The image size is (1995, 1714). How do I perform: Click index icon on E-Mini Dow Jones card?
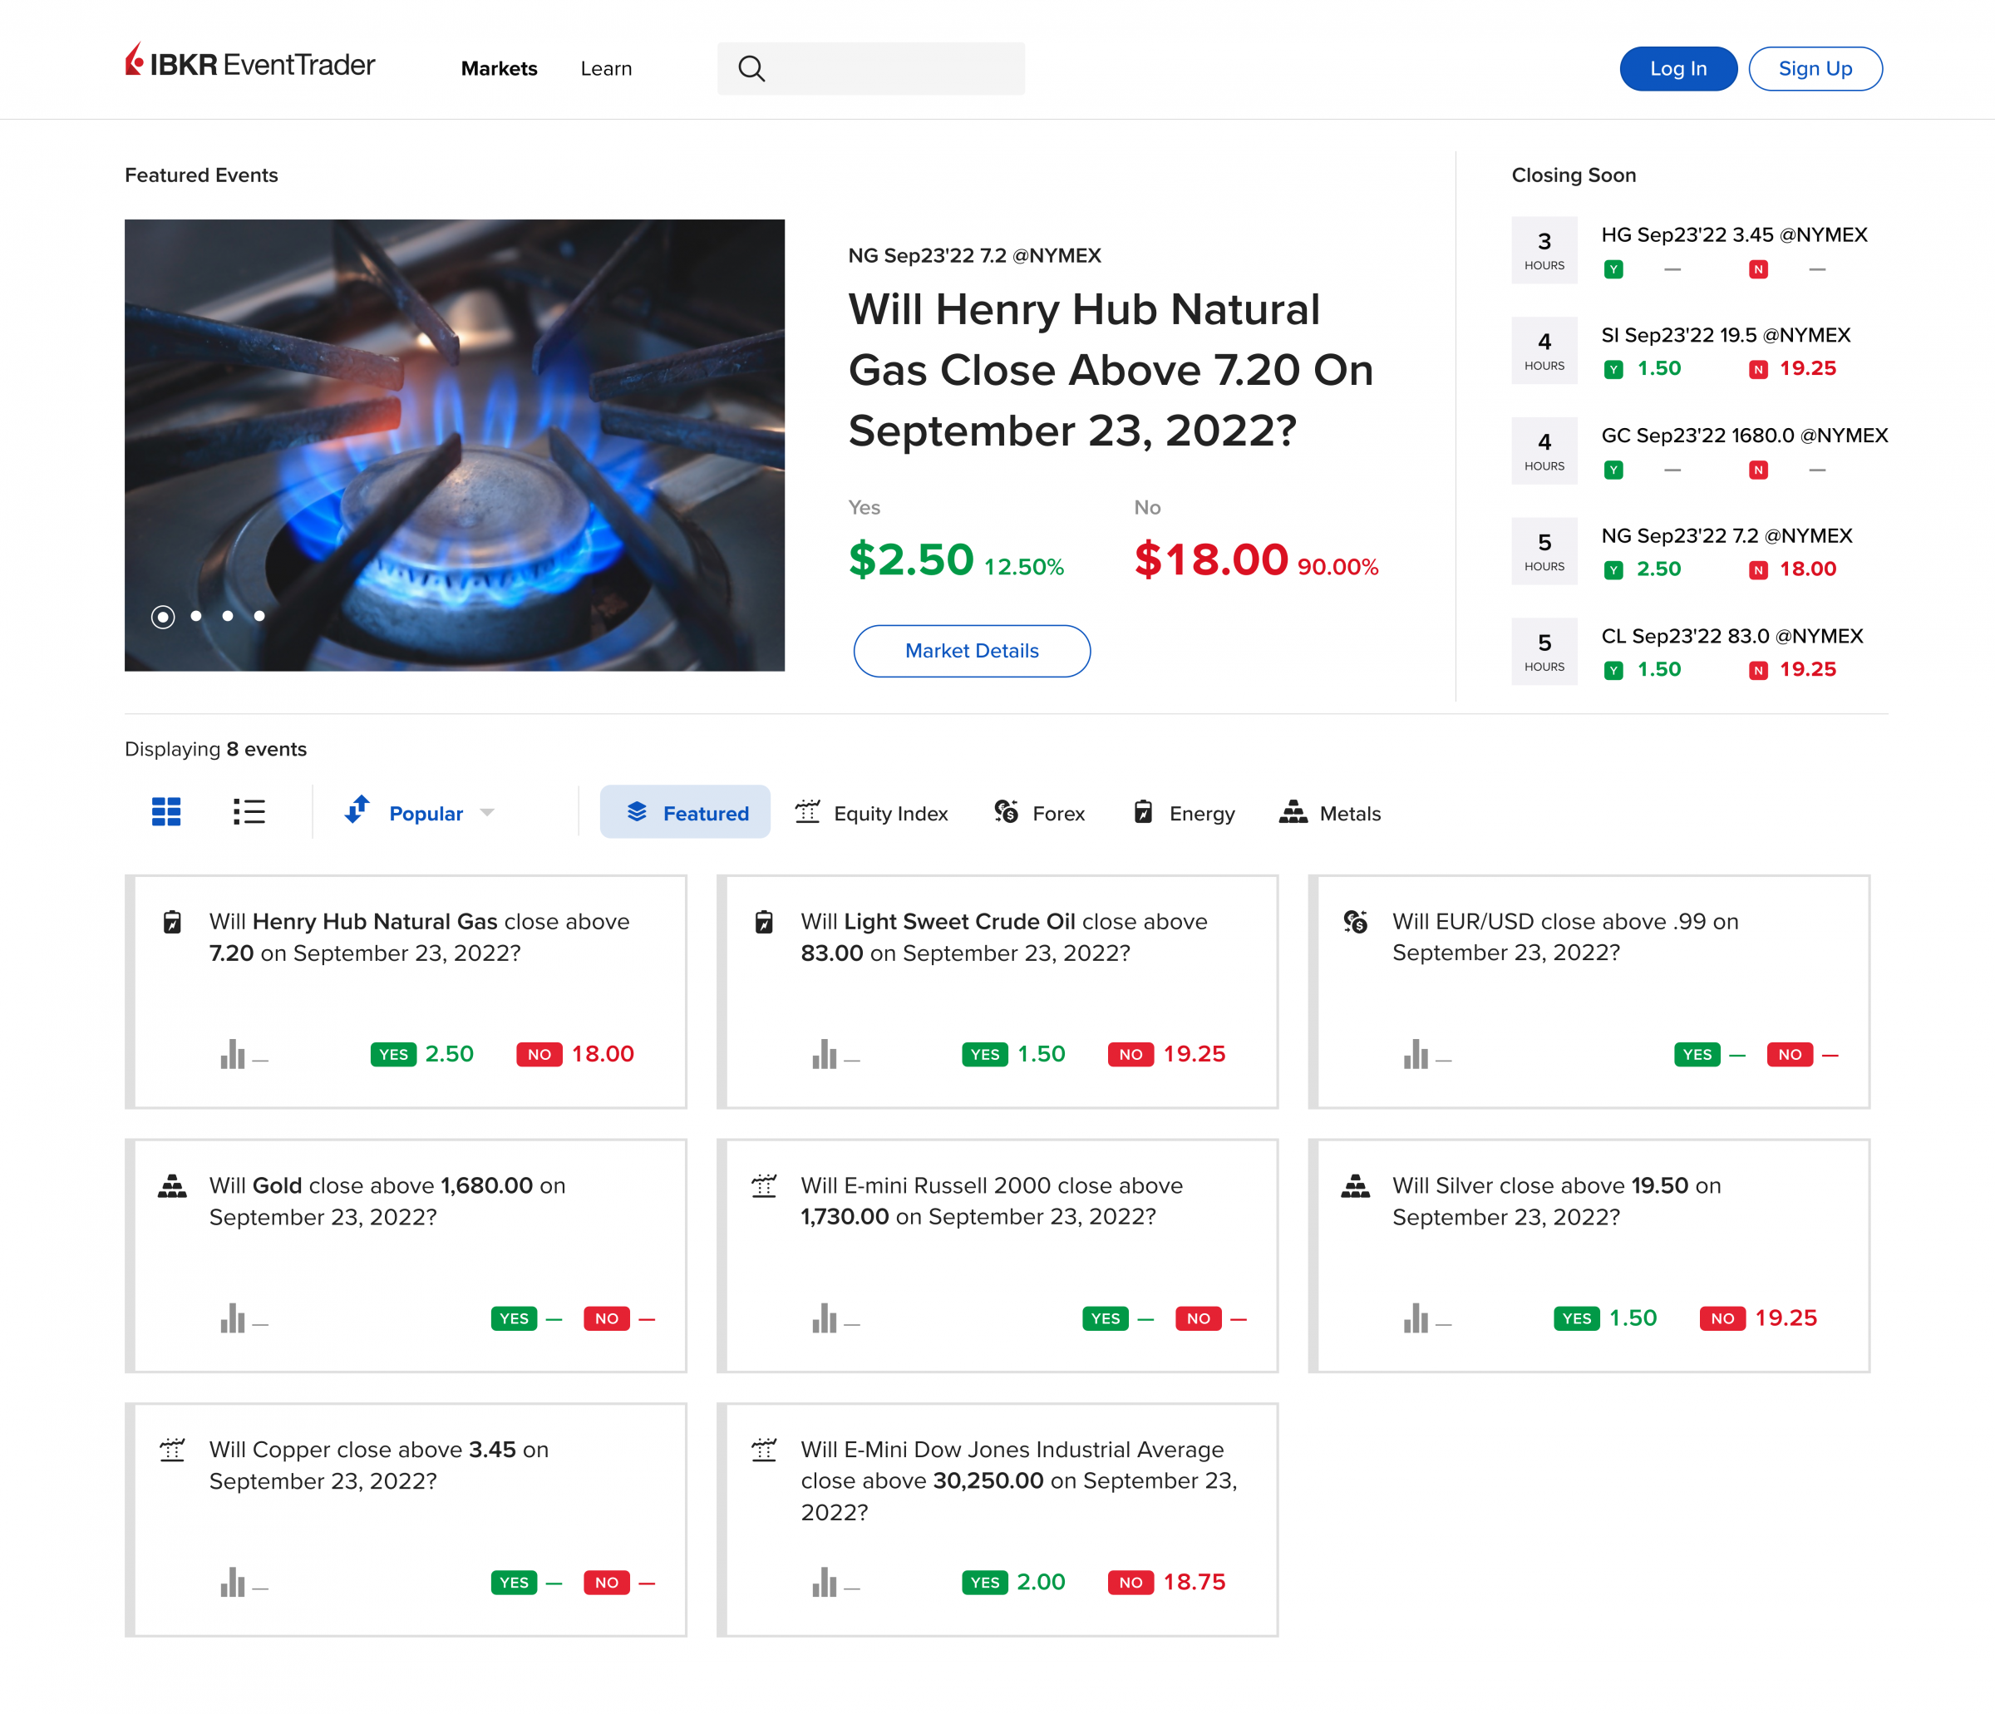[x=764, y=1449]
